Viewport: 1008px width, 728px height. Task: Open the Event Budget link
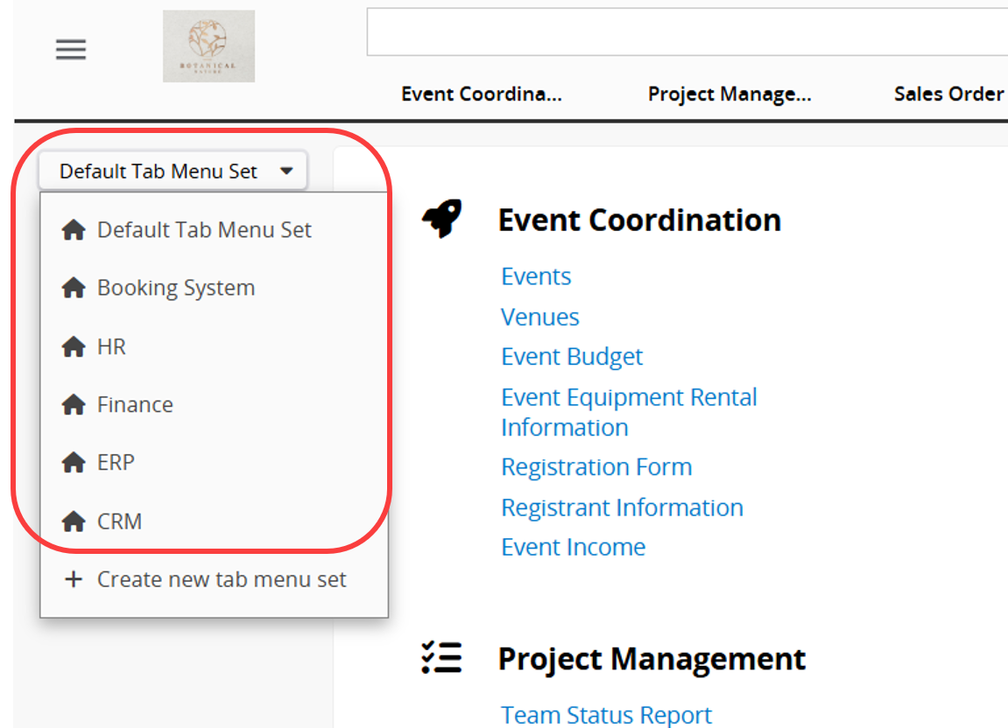[x=571, y=357]
